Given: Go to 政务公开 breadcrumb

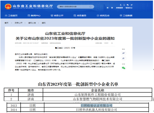Looking at the screenshot, I should click(x=18, y=23).
